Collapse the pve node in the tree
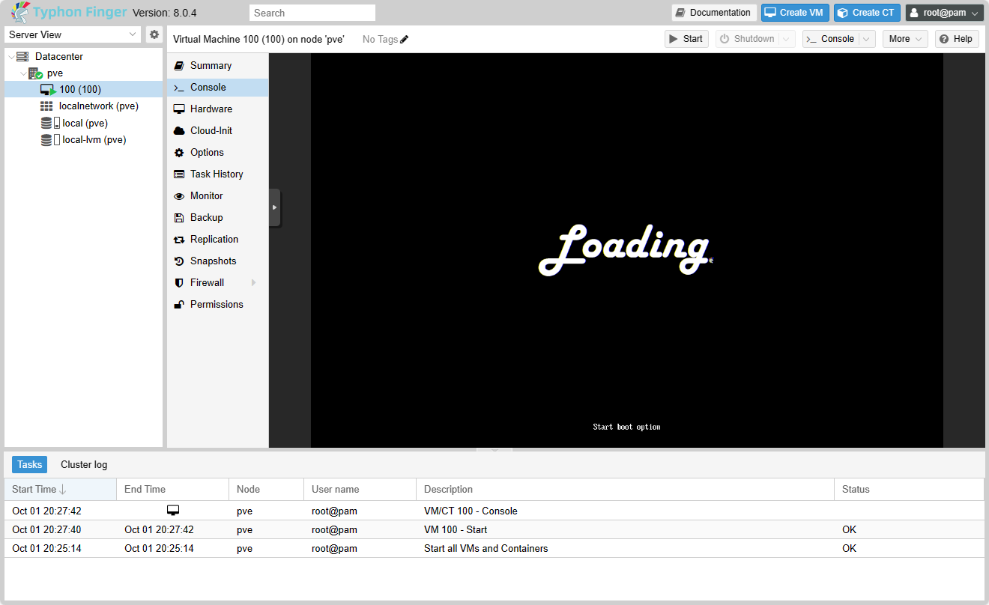This screenshot has width=989, height=605. coord(23,73)
